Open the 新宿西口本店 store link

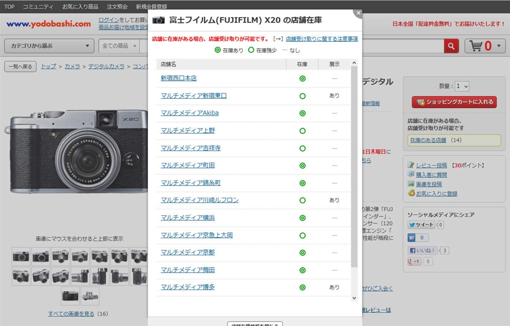pyautogui.click(x=179, y=78)
